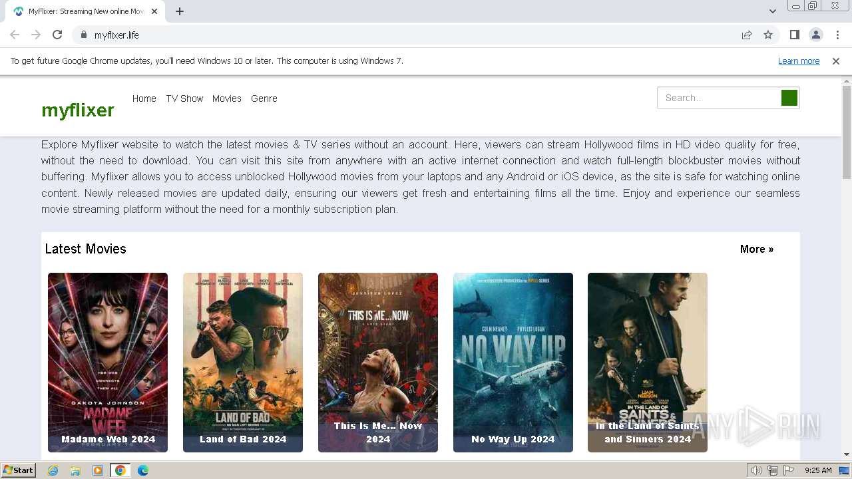The width and height of the screenshot is (852, 479).
Task: Open the Chrome three-dot menu
Action: (837, 35)
